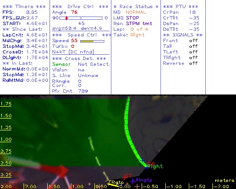The width and height of the screenshot is (236, 189).
Task: Toggle the Front signal off value
Action: point(193,41)
